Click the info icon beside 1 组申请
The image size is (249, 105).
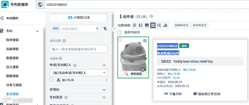(x=152, y=16)
